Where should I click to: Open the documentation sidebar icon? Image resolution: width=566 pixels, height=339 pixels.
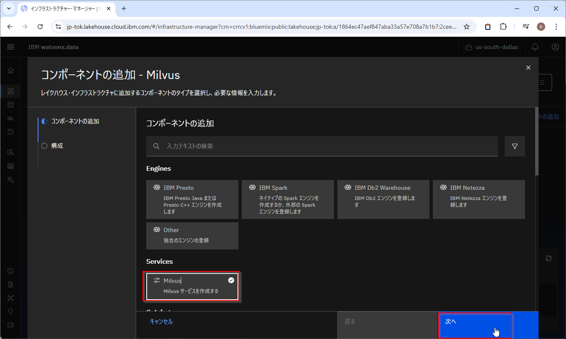tap(11, 284)
